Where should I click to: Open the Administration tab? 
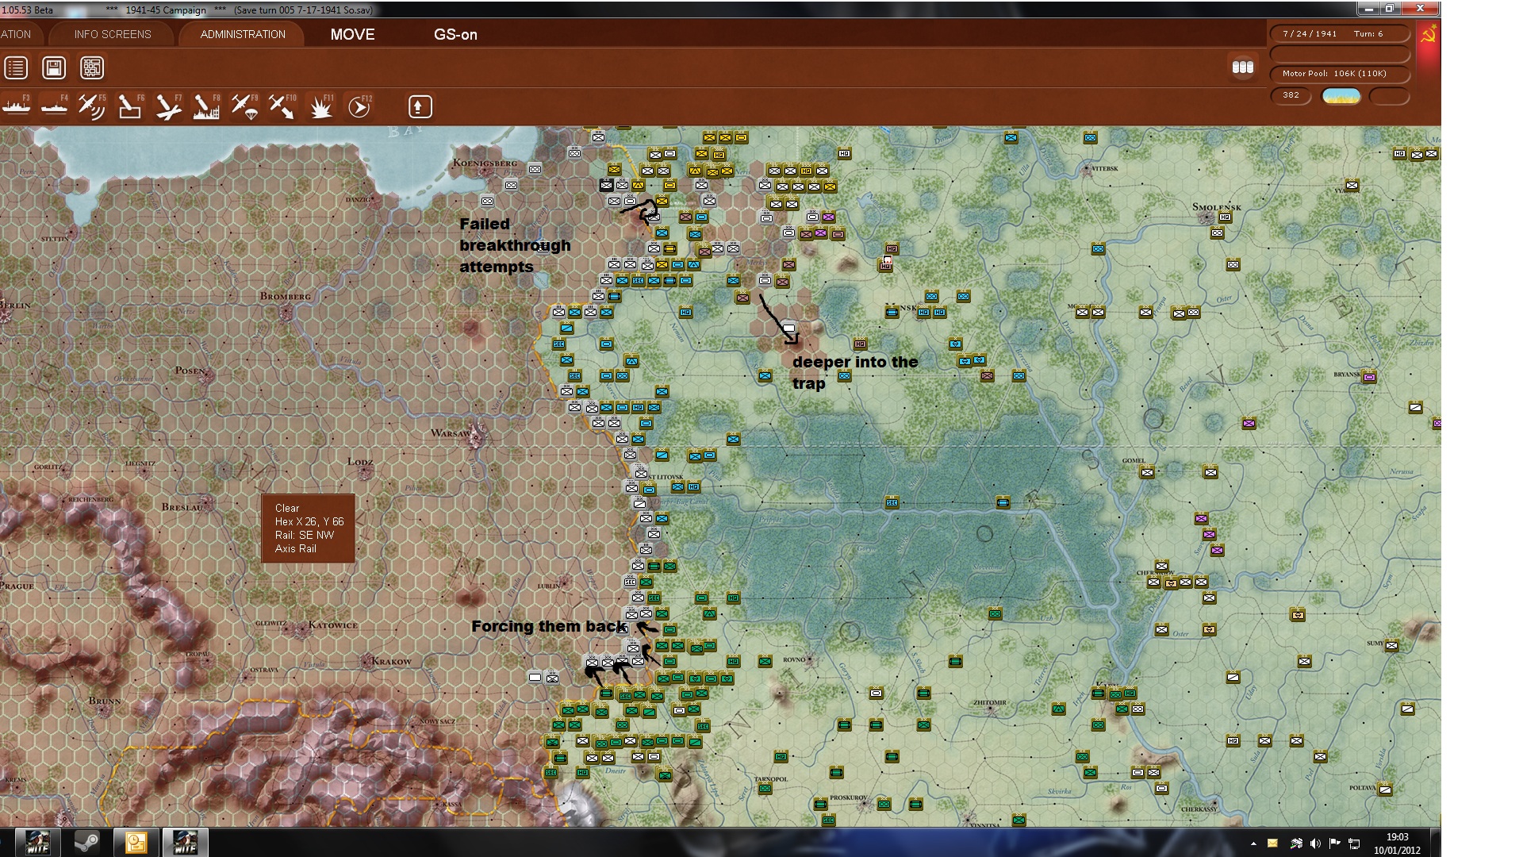pyautogui.click(x=243, y=34)
